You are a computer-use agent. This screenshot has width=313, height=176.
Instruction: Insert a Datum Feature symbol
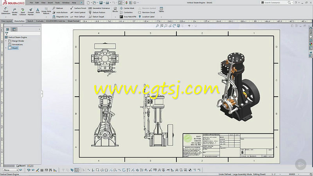coord(97,13)
